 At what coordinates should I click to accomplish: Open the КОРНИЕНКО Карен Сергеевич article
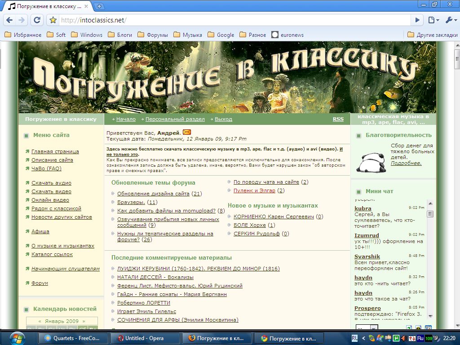[274, 217]
